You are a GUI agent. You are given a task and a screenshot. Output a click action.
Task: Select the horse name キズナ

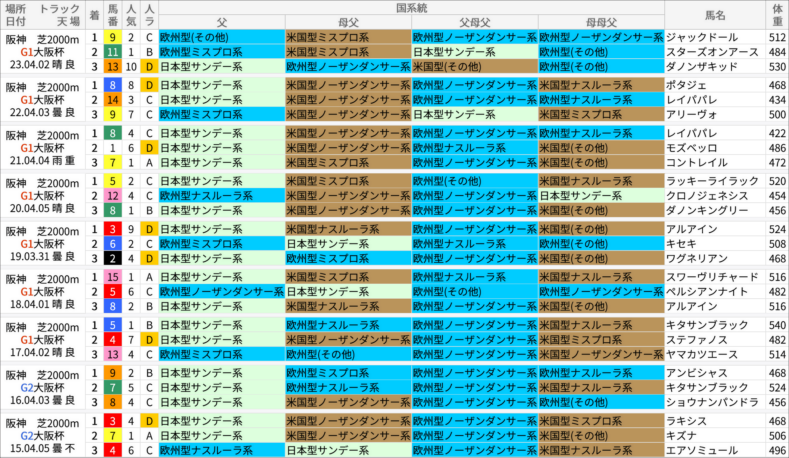[681, 436]
